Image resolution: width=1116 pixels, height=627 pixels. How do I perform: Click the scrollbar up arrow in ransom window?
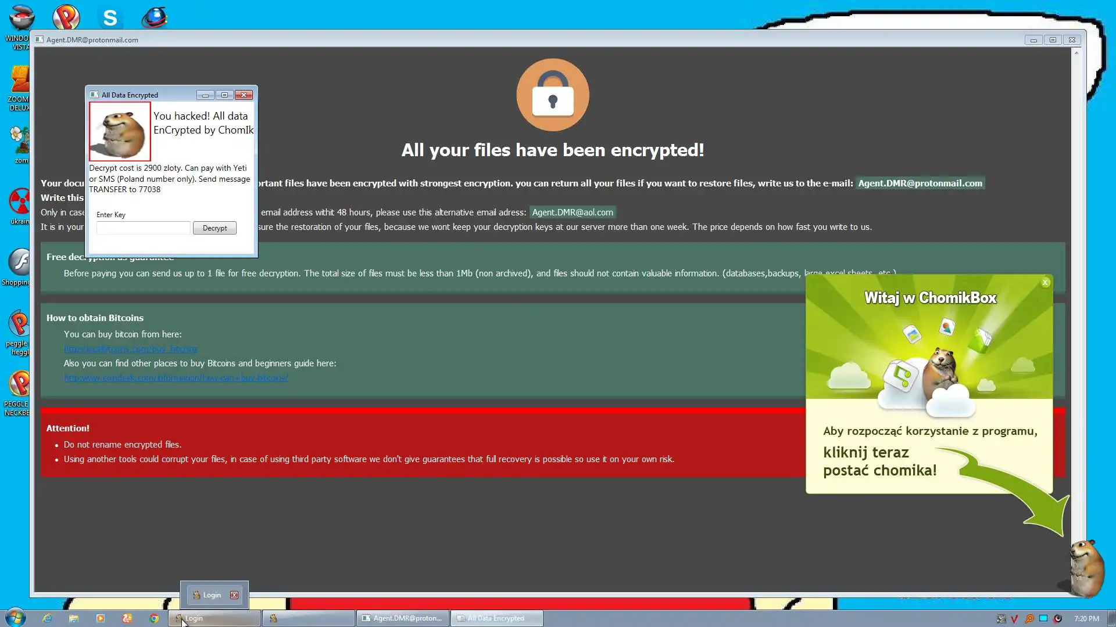[1076, 53]
